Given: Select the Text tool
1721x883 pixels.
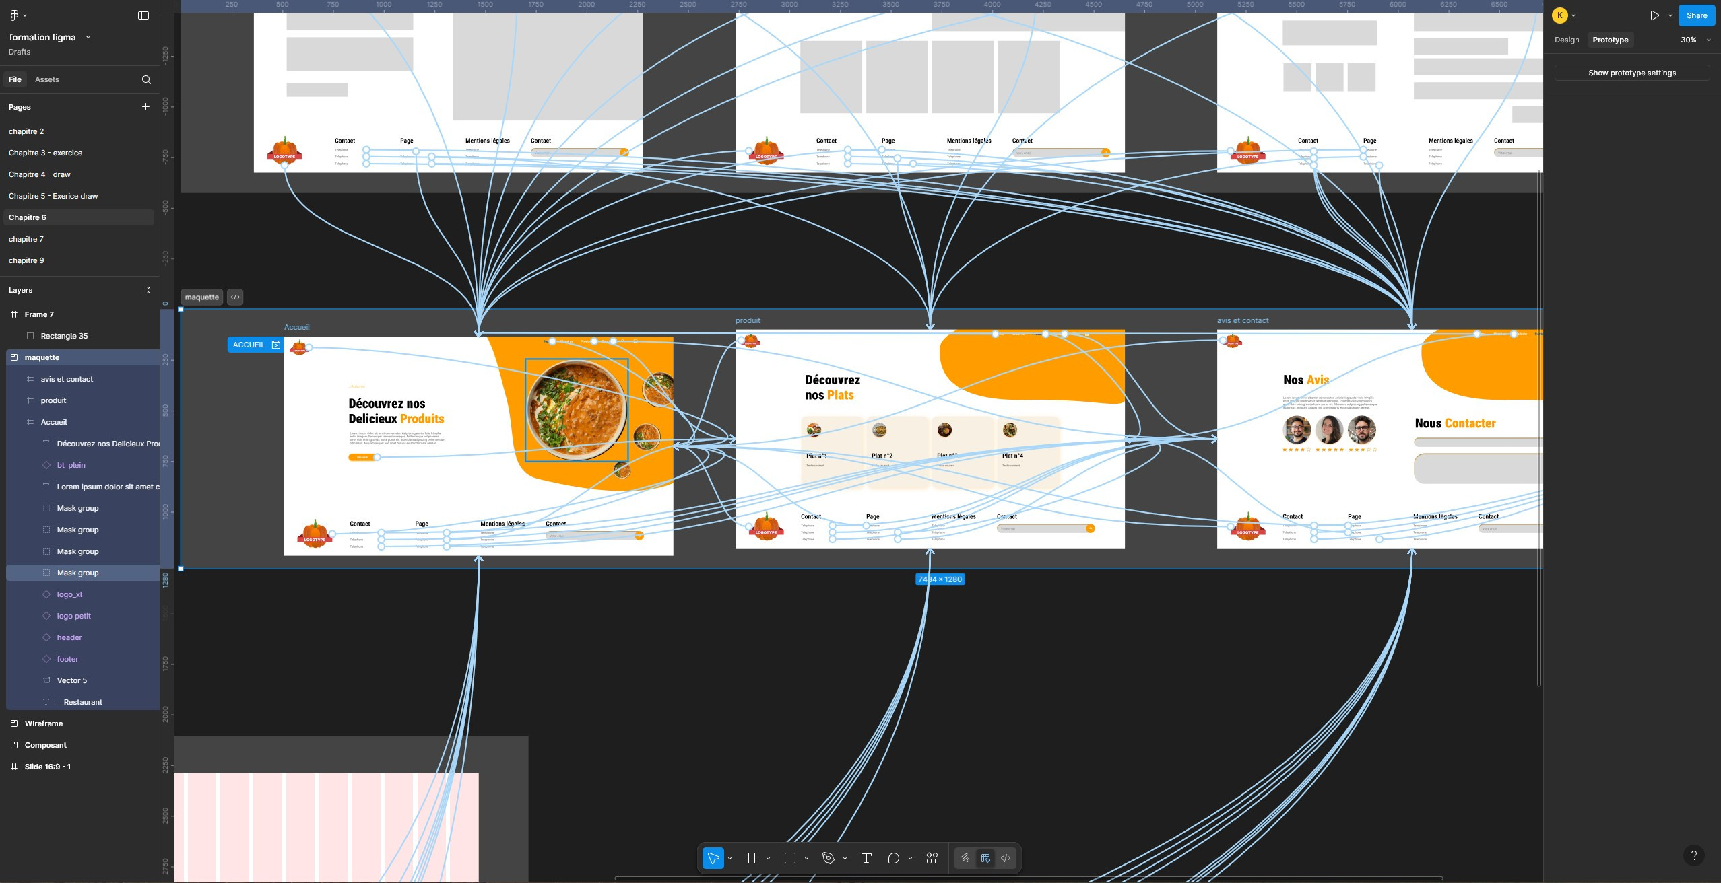Looking at the screenshot, I should [x=866, y=858].
